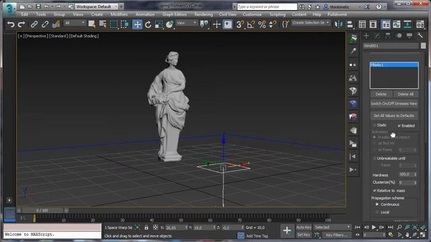Select the Continuous propagation scheme
The width and height of the screenshot is (431, 242).
pos(377,204)
